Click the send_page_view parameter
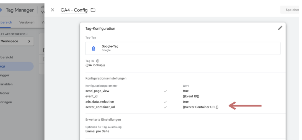The width and height of the screenshot is (302, 140). [97, 91]
